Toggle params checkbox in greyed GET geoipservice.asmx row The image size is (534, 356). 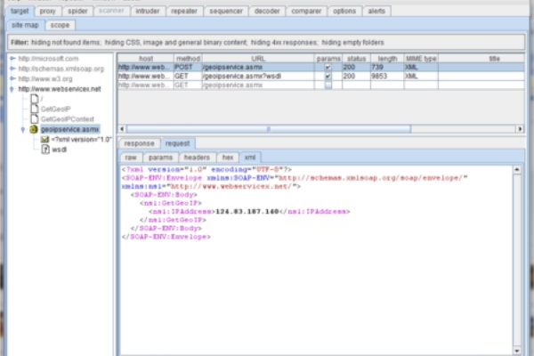[328, 85]
